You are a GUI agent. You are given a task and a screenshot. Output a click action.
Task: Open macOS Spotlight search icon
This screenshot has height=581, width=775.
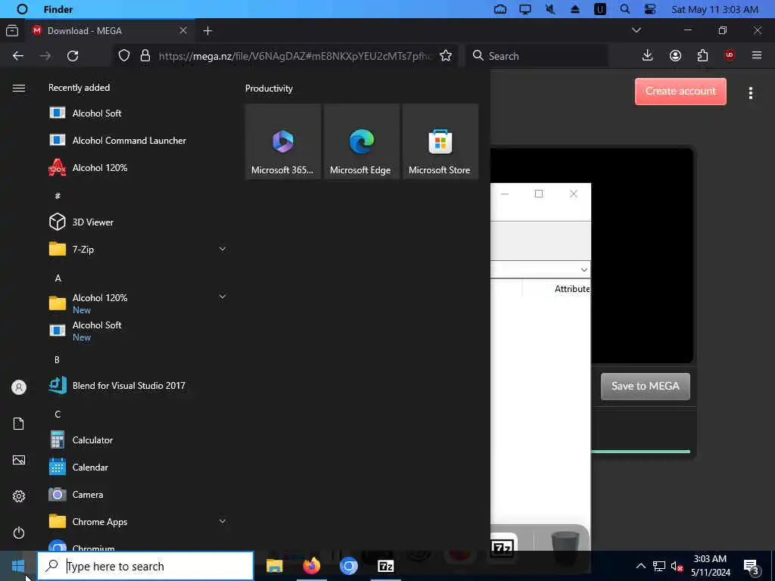point(624,9)
